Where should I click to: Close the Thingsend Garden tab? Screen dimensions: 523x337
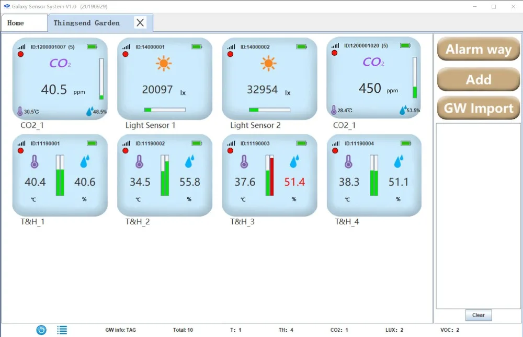(140, 22)
